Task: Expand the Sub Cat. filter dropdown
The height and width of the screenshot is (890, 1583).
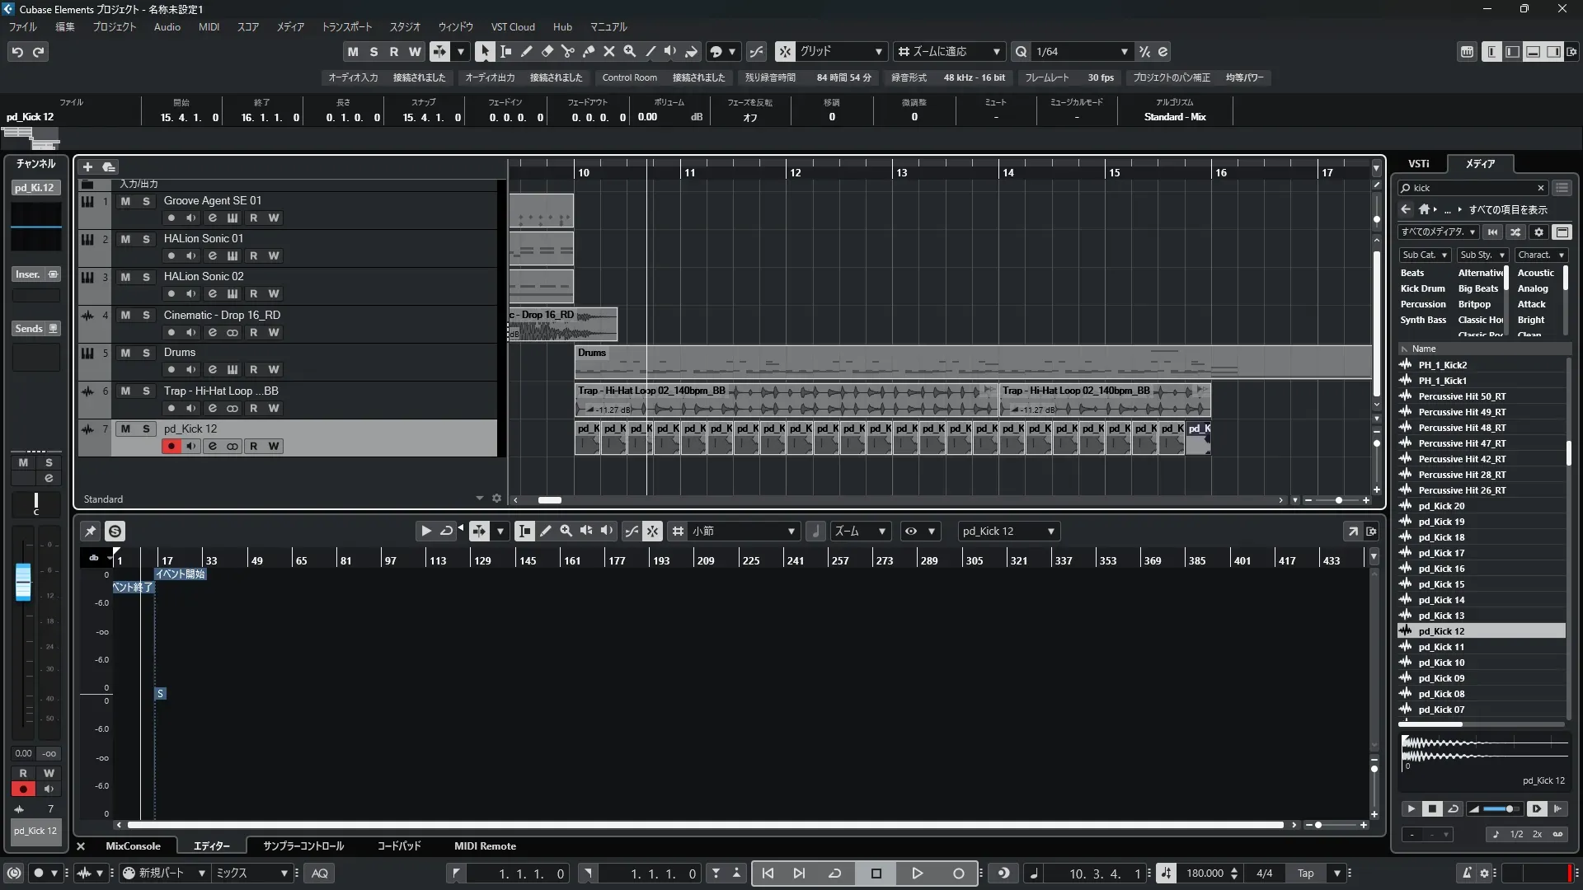Action: point(1425,255)
